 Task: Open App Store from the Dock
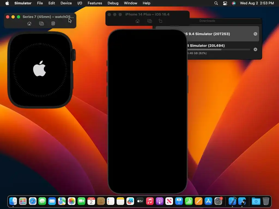point(208,201)
